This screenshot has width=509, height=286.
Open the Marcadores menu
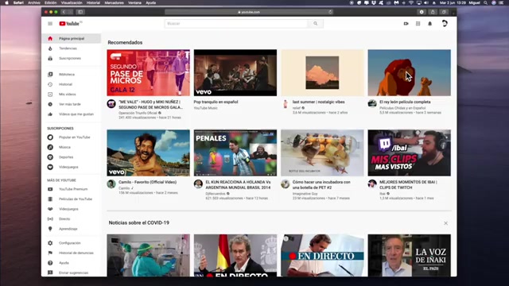(114, 2)
